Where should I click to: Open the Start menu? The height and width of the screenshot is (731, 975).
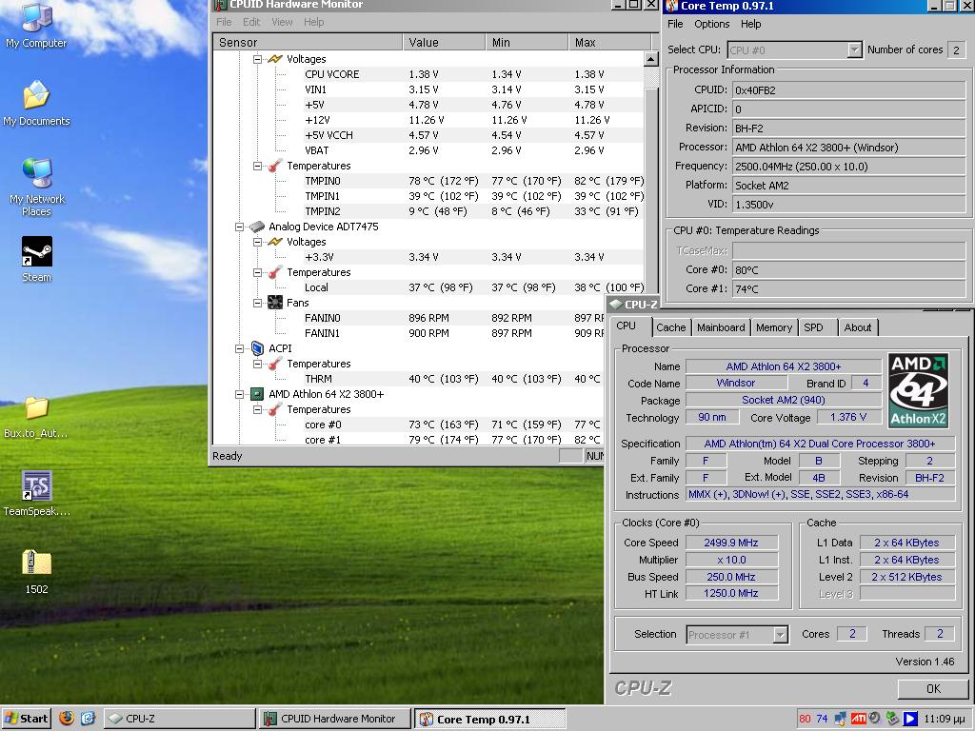[26, 719]
